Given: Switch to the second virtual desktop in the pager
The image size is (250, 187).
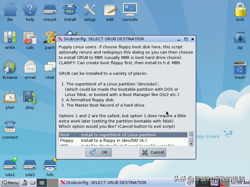Looking at the screenshot, I should point(53,183).
